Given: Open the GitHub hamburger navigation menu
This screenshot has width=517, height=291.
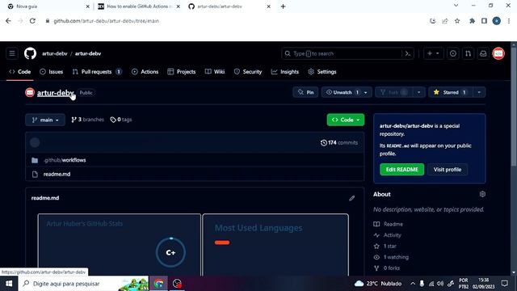Looking at the screenshot, I should (12, 53).
